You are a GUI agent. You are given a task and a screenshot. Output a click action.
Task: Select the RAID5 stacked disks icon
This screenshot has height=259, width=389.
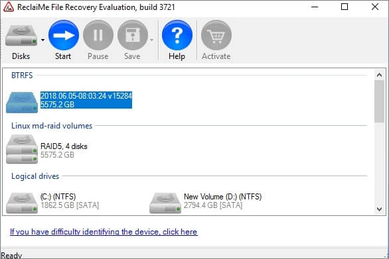tap(22, 149)
